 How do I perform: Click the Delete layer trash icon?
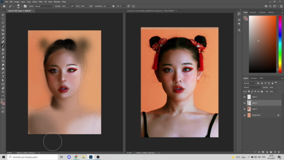tap(279, 152)
